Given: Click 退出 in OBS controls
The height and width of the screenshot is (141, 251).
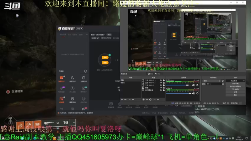Looking at the screenshot, I should (235, 95).
